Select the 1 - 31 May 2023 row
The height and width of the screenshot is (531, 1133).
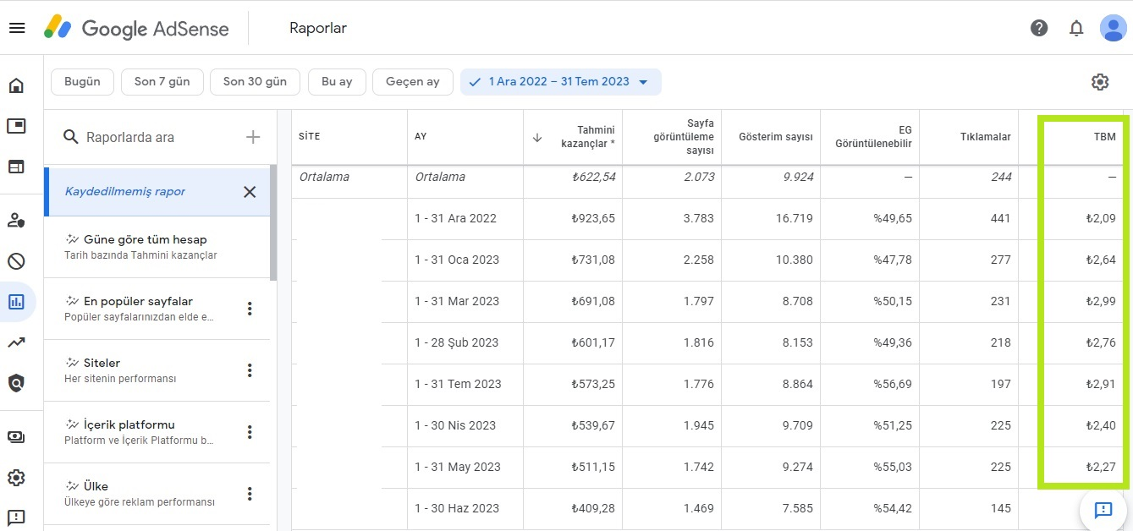709,468
